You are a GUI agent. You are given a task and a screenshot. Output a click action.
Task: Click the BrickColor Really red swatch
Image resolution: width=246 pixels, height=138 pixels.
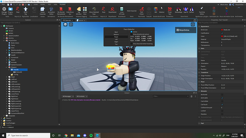point(222,30)
